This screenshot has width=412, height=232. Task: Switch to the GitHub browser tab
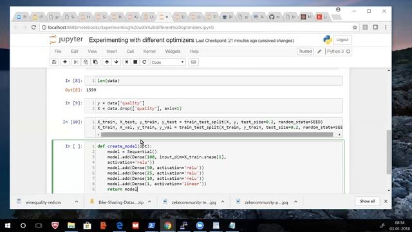pyautogui.click(x=274, y=17)
